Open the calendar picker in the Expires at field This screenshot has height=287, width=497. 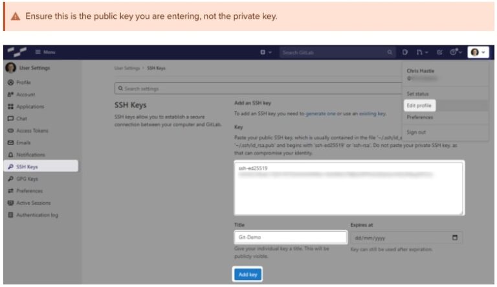[457, 238]
